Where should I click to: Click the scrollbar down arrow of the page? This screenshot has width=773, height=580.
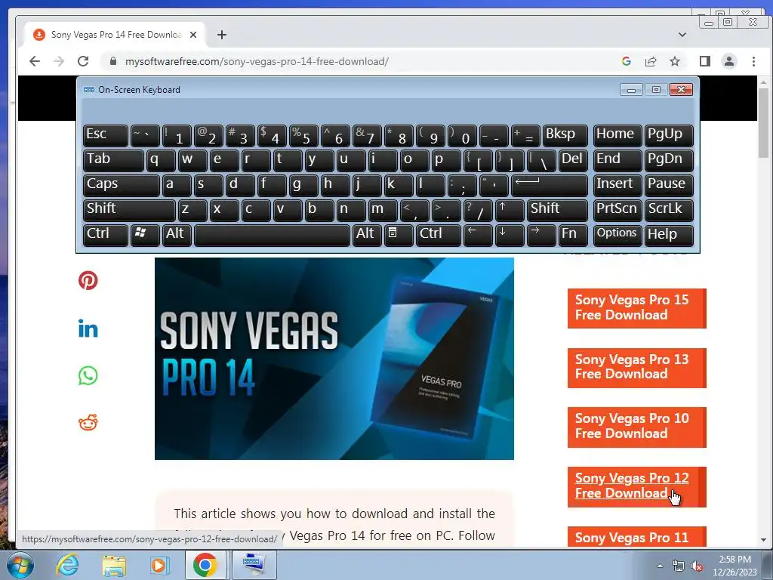[x=763, y=539]
